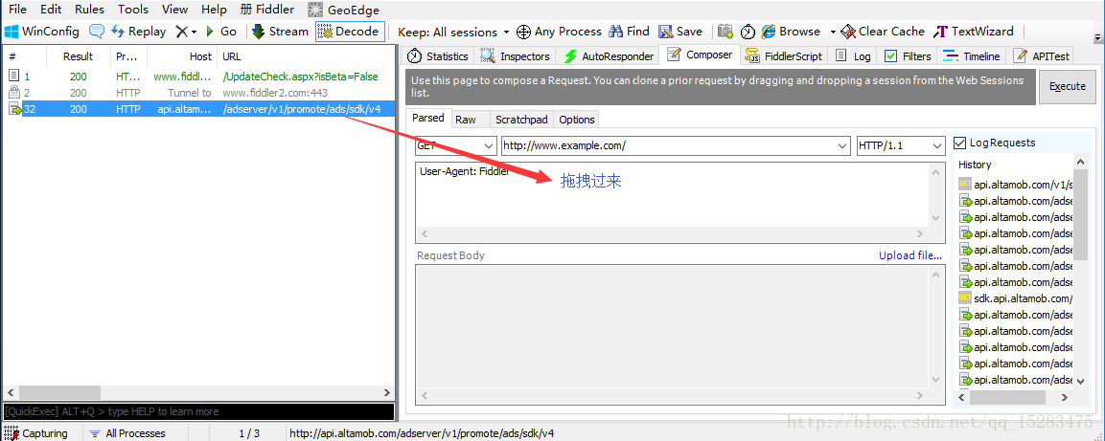Screen dimensions: 1105x441
Task: Select the Parsed sub-tab
Action: pos(427,119)
